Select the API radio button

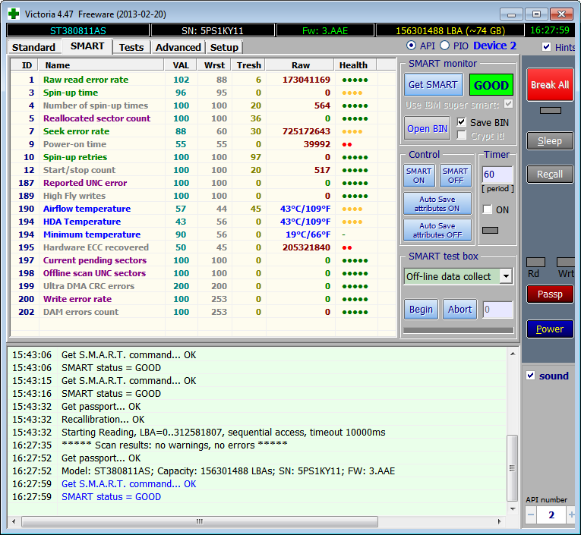[x=411, y=46]
